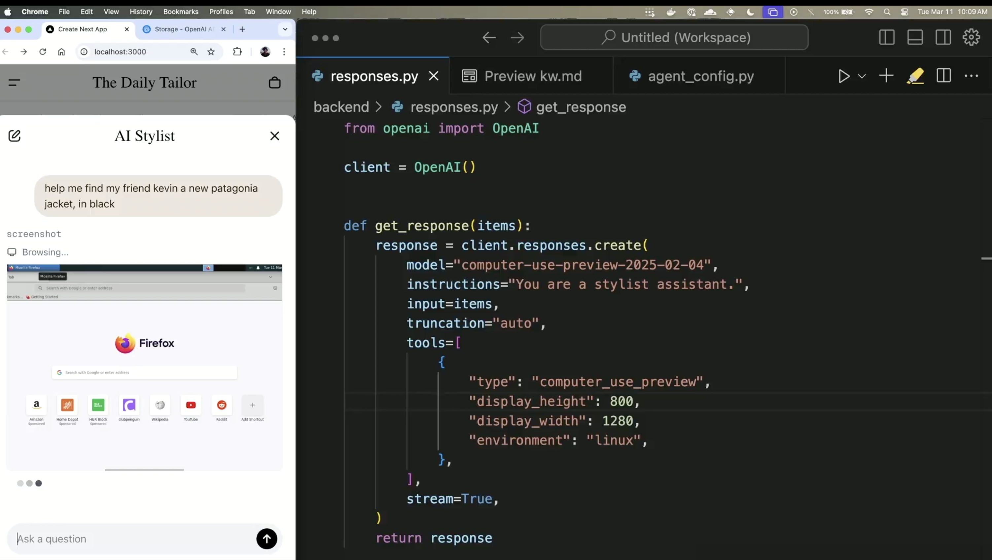
Task: Bookmark this page with the star icon
Action: (x=211, y=52)
